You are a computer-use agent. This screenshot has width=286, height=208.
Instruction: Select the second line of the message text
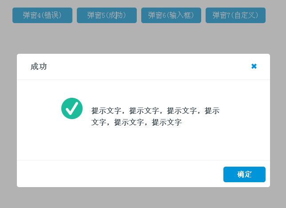(x=136, y=122)
